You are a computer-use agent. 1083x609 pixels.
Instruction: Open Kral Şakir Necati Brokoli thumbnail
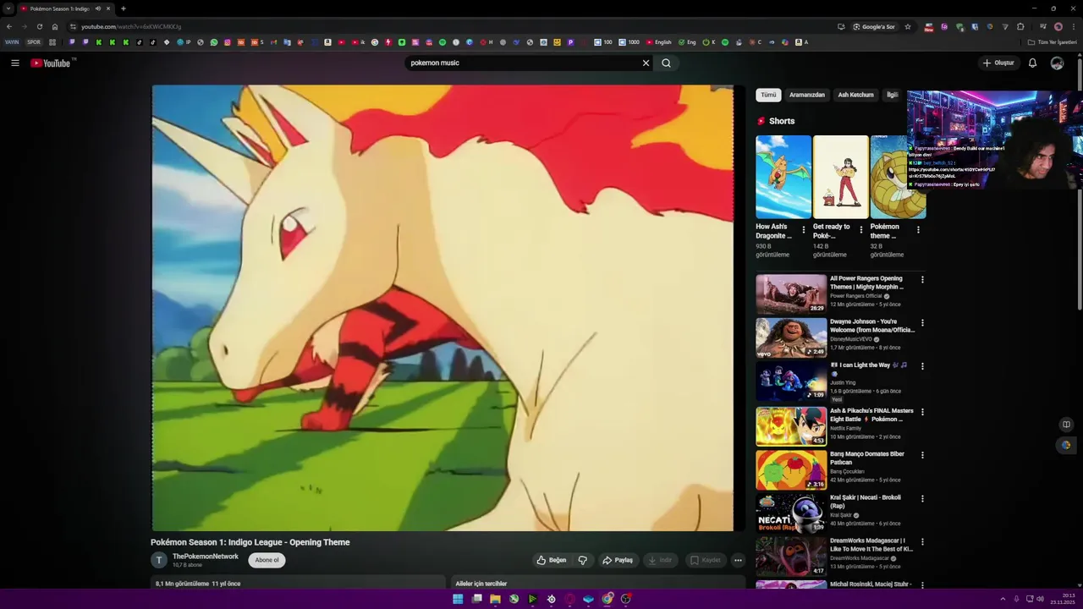click(791, 513)
